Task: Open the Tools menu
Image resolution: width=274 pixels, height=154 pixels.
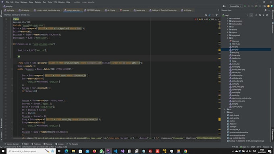Action: (x=50, y=2)
